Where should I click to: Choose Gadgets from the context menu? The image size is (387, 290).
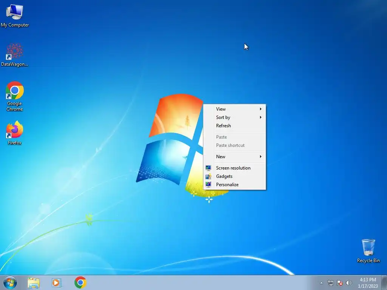tap(234, 176)
